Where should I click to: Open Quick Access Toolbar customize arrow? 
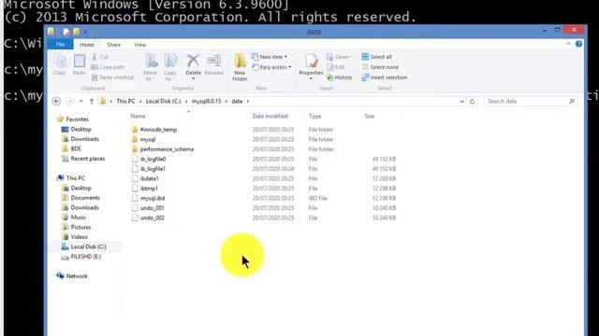pos(85,32)
